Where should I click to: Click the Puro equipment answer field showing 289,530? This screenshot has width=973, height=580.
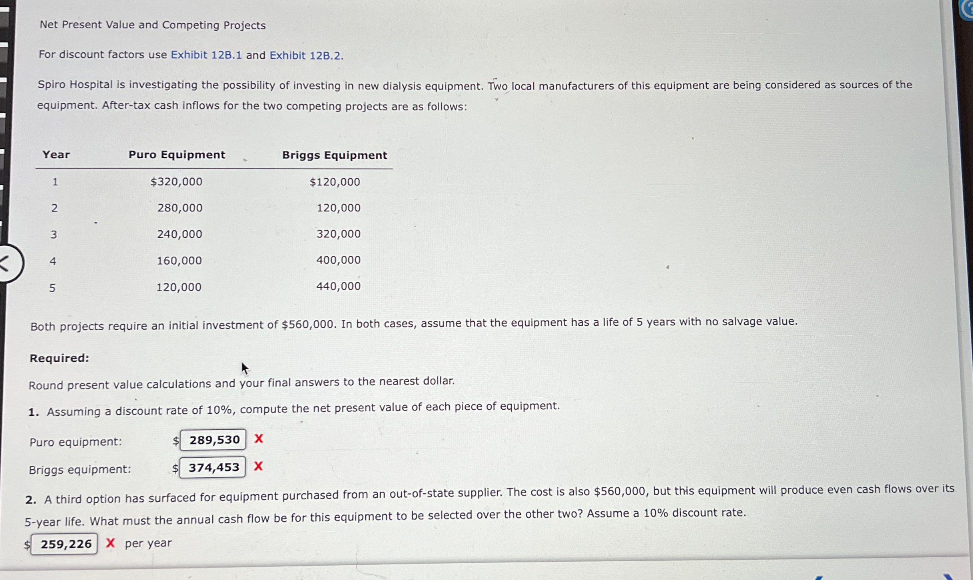[x=213, y=440]
